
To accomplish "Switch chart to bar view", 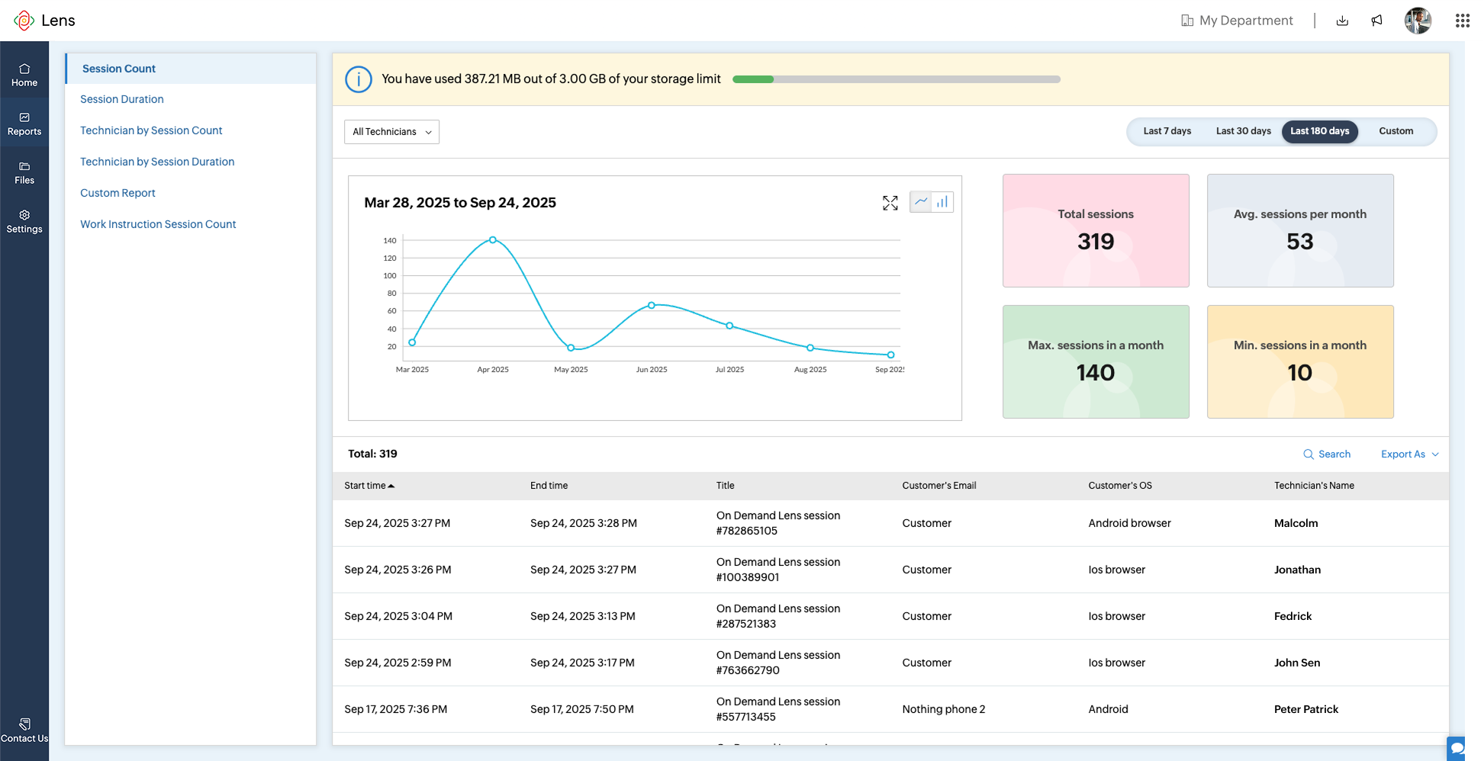I will click(x=942, y=202).
